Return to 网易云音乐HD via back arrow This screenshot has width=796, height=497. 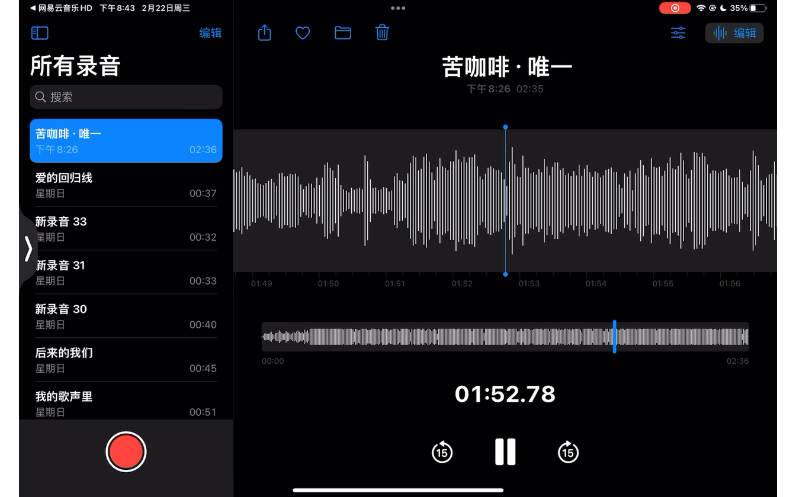coord(61,8)
